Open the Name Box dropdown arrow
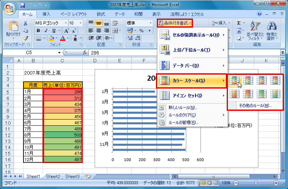Image resolution: width=288 pixels, height=189 pixels. [x=59, y=53]
